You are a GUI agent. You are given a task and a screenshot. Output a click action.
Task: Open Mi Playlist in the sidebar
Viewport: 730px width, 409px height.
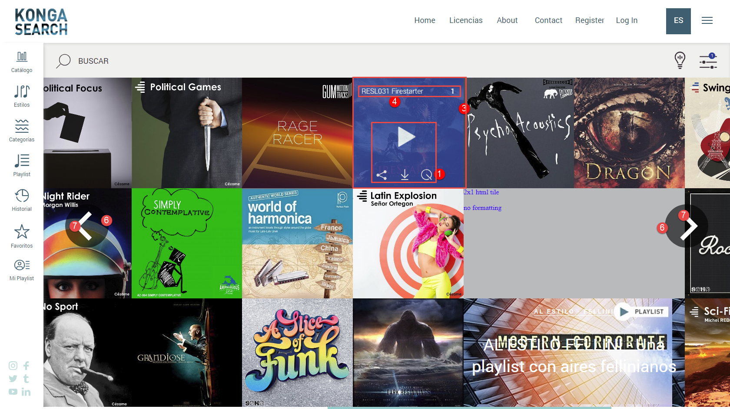pos(22,270)
